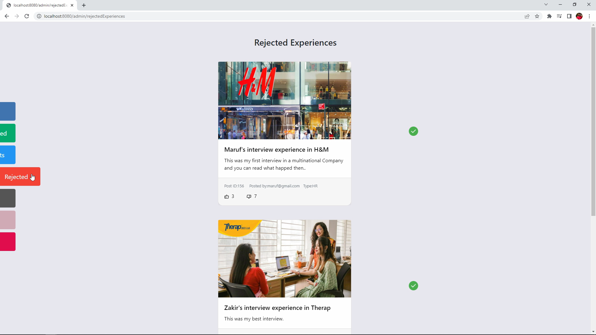
Task: Share the current page
Action: pos(527,16)
